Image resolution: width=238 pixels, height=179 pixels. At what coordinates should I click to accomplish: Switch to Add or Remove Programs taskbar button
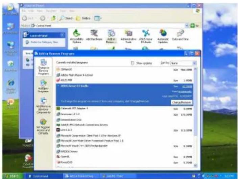click(81, 176)
